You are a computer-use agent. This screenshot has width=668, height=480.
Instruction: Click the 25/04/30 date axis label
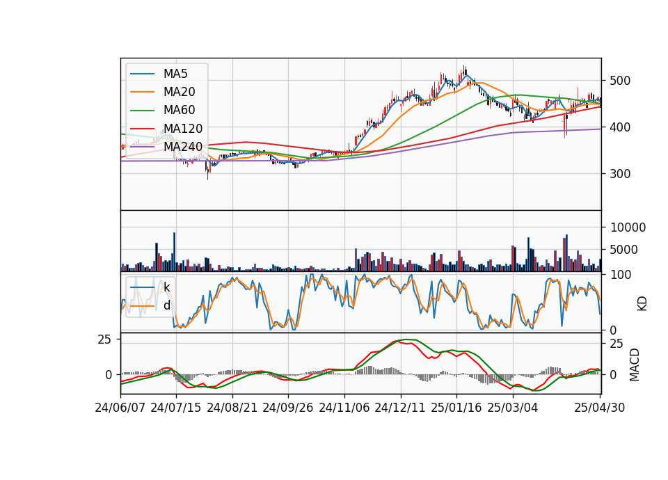point(600,408)
